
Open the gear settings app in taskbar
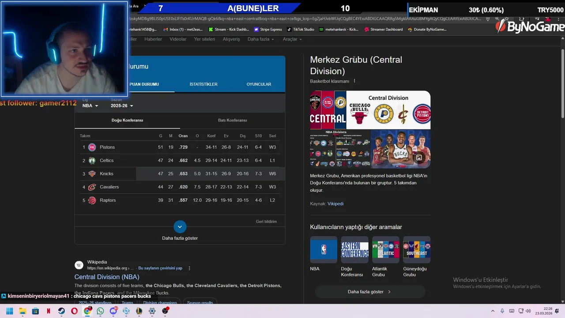pyautogui.click(x=152, y=311)
